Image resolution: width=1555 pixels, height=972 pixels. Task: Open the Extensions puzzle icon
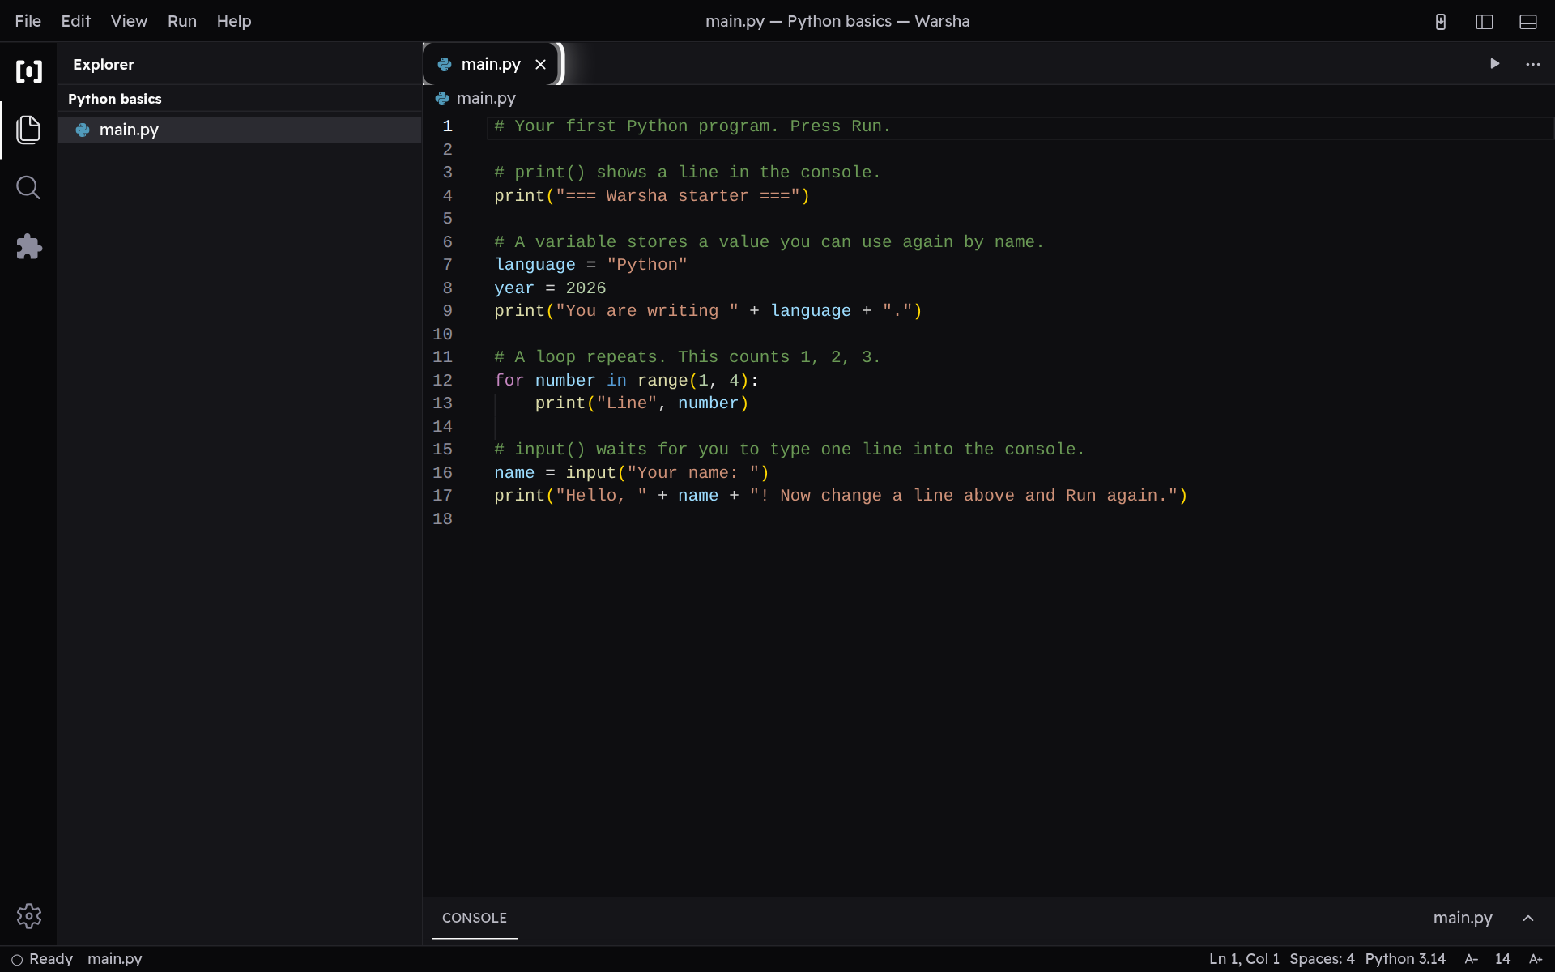(29, 246)
